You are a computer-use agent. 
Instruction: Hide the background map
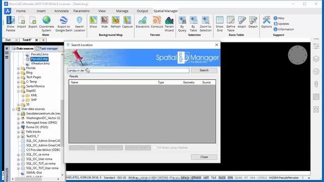pos(104,22)
